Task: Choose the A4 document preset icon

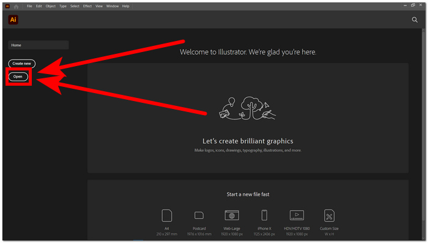Action: tap(167, 215)
